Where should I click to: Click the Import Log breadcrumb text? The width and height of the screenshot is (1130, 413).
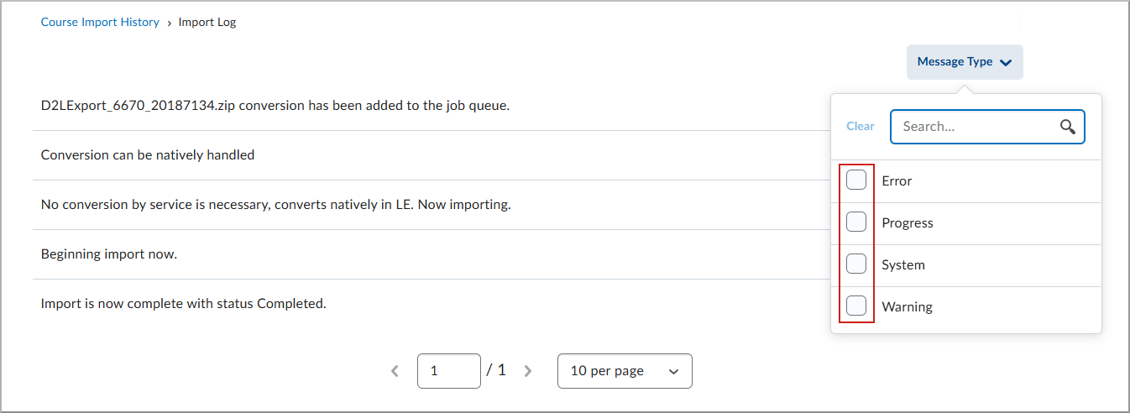pos(207,23)
